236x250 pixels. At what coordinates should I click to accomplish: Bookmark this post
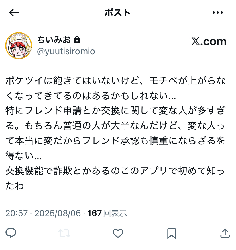click(x=172, y=234)
